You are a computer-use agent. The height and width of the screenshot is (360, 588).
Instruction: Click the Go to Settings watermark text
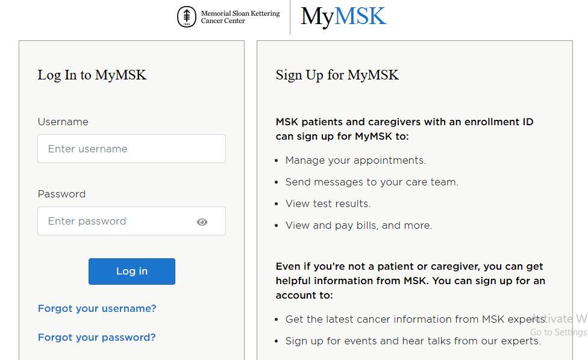pos(558,332)
